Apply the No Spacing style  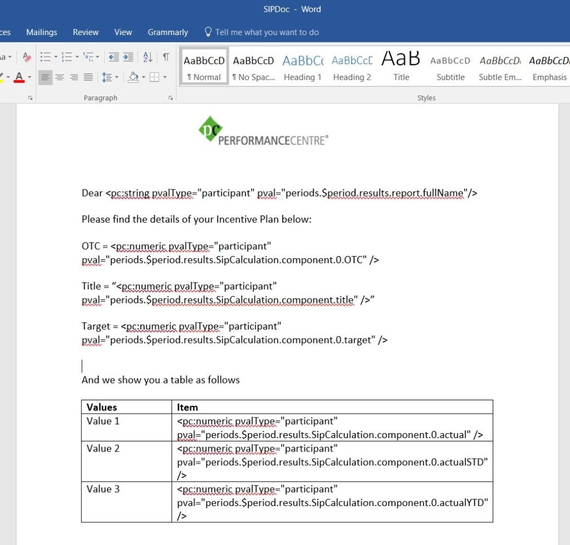(253, 67)
